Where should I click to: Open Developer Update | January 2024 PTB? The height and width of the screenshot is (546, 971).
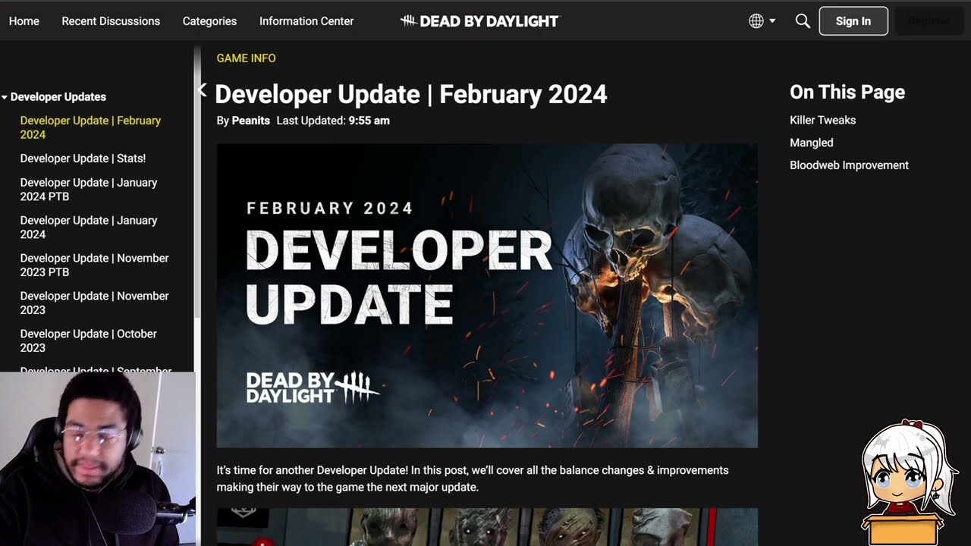coord(89,190)
